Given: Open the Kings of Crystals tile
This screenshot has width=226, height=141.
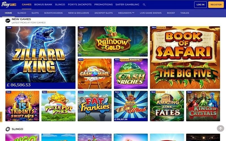Looking at the screenshot, I should (203, 106).
